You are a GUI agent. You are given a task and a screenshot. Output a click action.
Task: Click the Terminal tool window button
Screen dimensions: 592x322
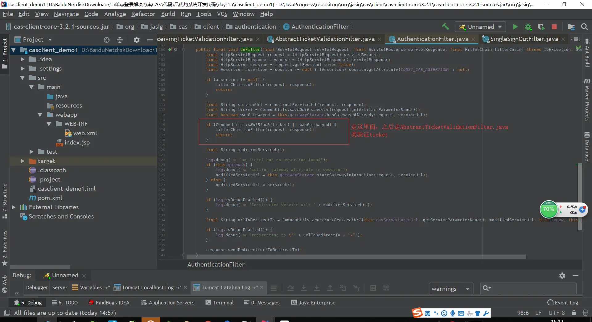(x=220, y=303)
